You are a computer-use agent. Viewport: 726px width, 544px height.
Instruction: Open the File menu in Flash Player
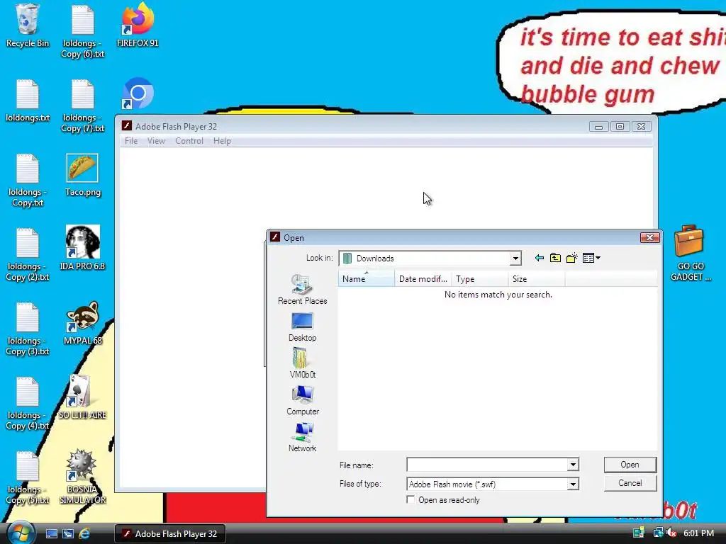(x=131, y=141)
